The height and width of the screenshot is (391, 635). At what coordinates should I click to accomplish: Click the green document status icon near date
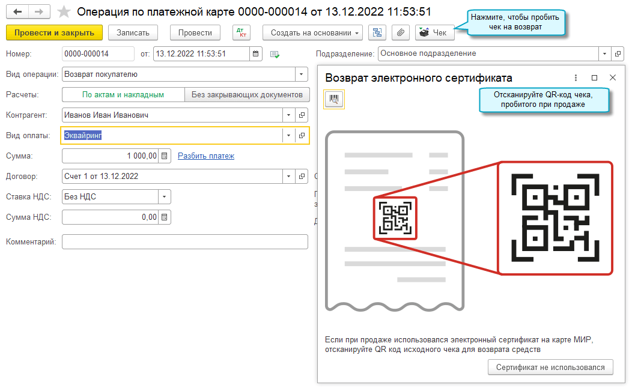pos(275,54)
